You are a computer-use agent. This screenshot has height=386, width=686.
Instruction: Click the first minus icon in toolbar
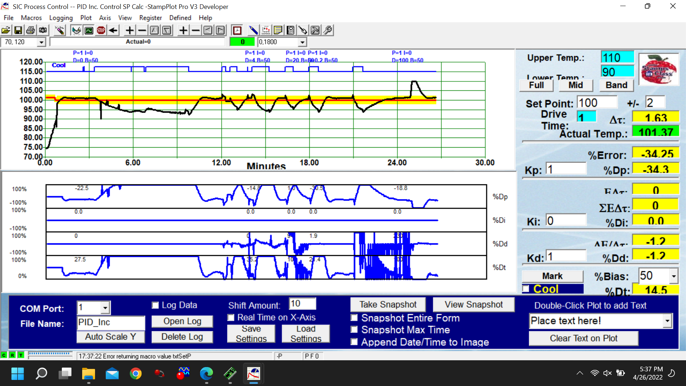(142, 30)
